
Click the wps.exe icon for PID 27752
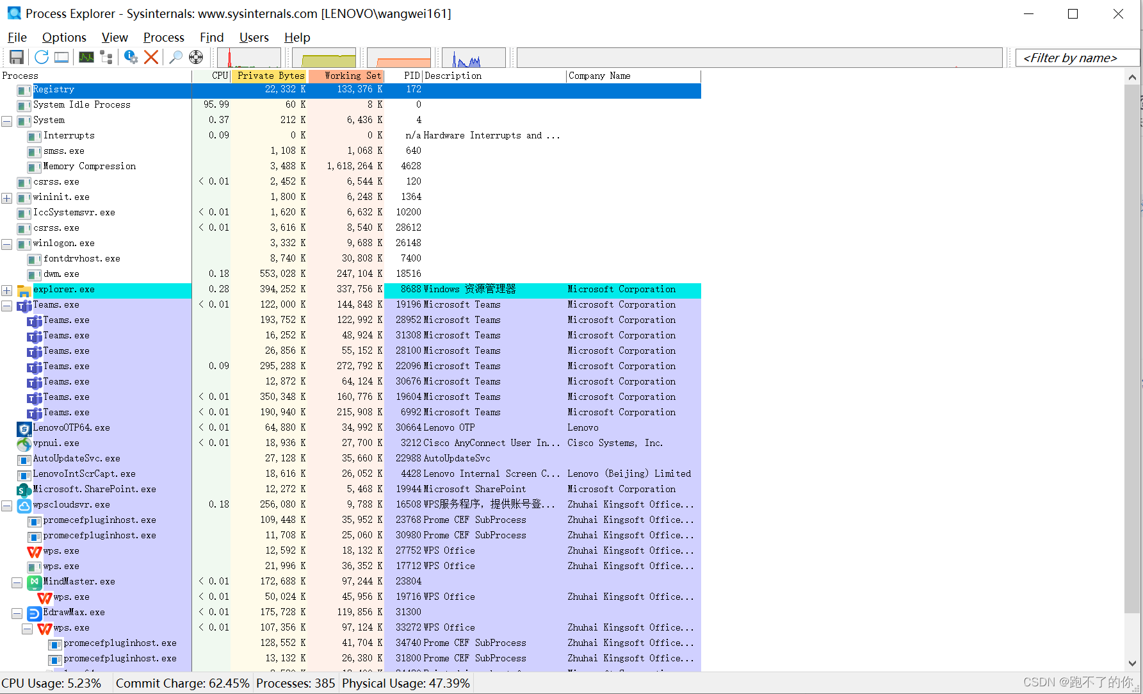coord(35,552)
